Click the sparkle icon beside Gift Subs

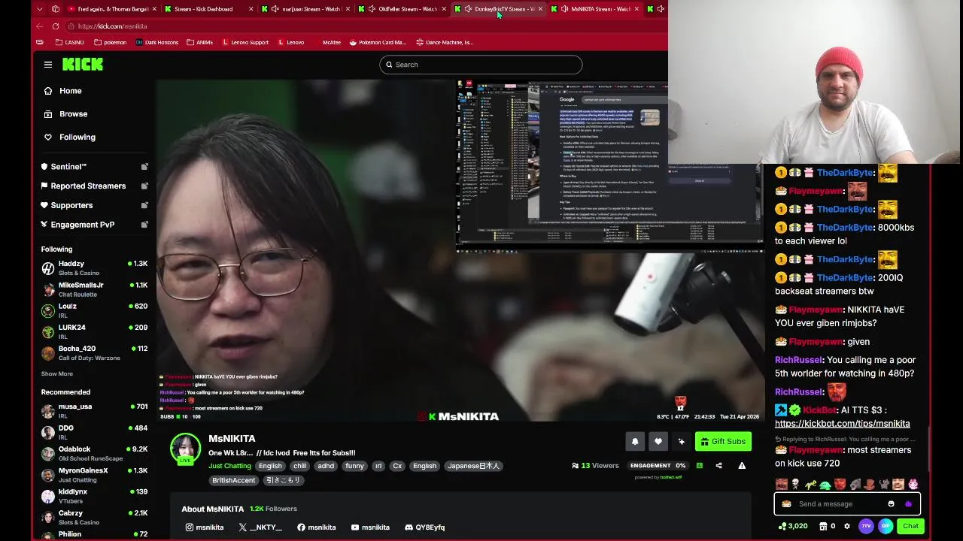pyautogui.click(x=682, y=441)
